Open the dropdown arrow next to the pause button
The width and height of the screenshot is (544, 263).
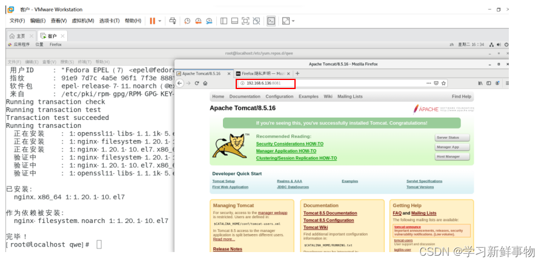pos(159,21)
